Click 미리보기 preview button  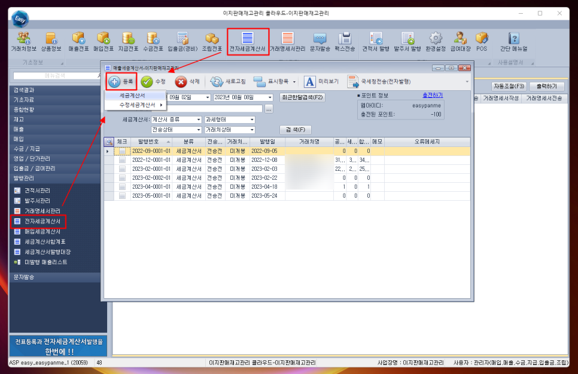coord(321,81)
